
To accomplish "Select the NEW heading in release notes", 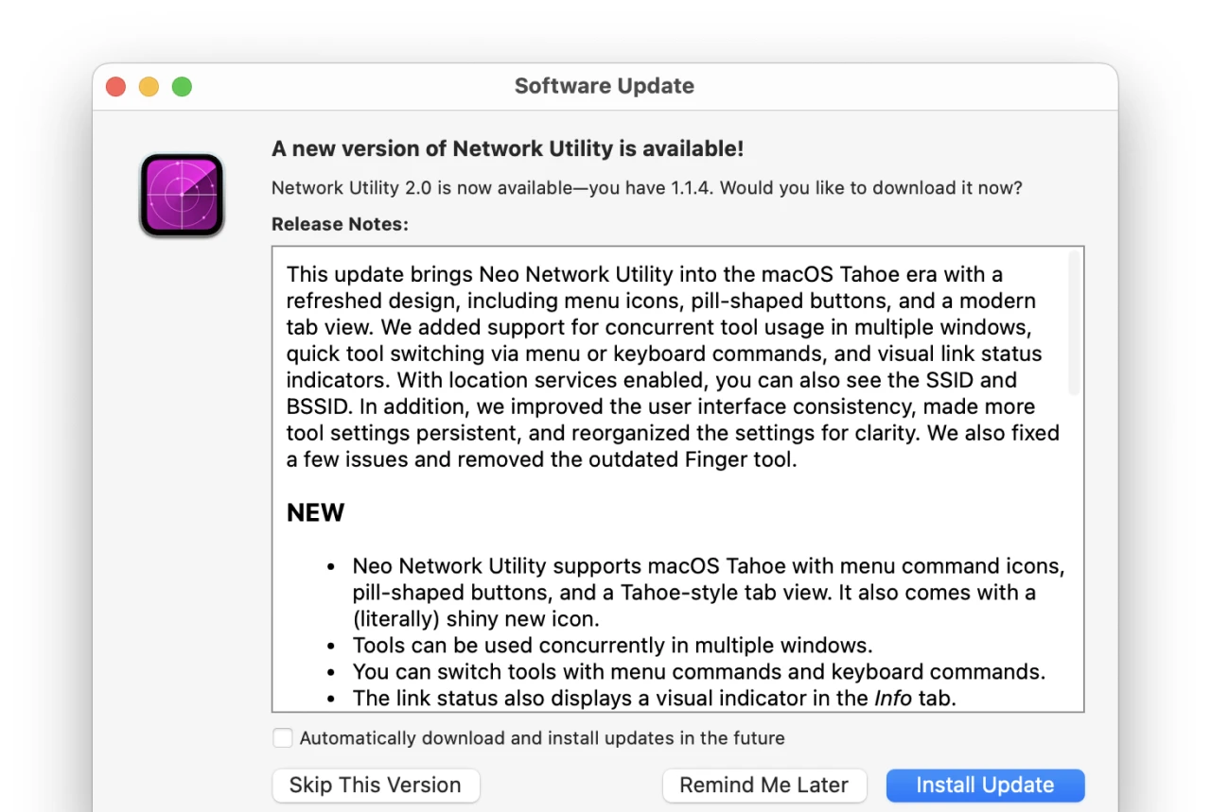I will coord(315,512).
